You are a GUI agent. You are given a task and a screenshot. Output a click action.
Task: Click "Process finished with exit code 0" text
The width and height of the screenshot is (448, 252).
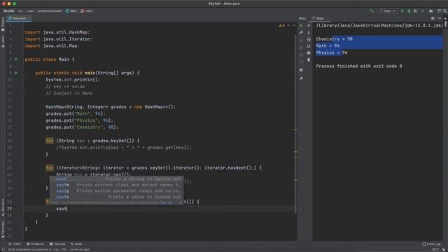click(359, 66)
